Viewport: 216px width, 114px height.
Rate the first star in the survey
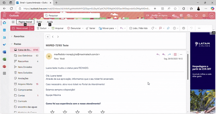52,112
